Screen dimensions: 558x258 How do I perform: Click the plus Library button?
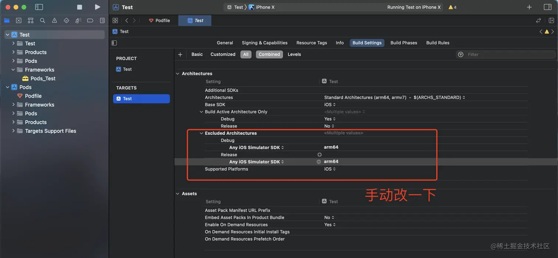pyautogui.click(x=529, y=7)
